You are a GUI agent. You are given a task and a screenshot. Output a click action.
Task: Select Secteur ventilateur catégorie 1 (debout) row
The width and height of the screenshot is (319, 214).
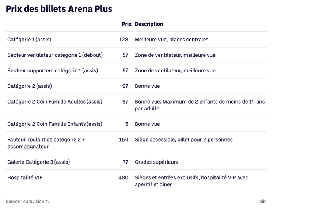pyautogui.click(x=136, y=55)
